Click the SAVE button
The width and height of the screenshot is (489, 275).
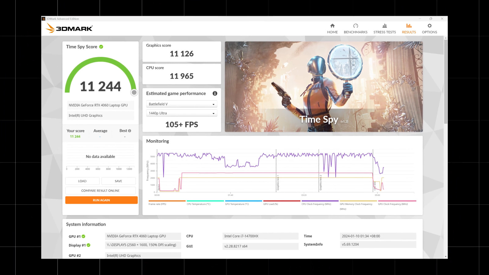click(119, 181)
